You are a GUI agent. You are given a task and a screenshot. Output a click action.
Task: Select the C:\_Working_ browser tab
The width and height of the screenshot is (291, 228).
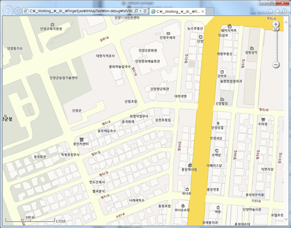pos(177,11)
